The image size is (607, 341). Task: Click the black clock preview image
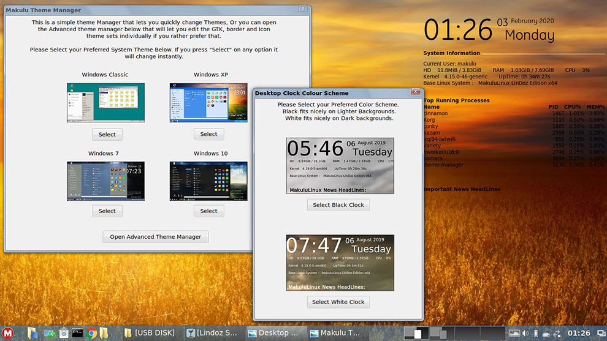(340, 165)
